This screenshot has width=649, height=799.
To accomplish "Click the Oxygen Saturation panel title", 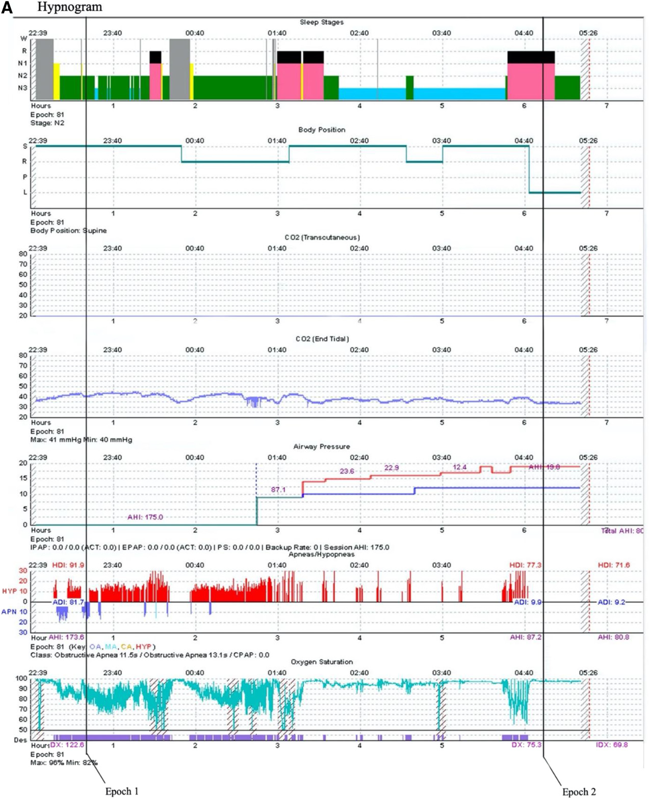I will coord(321,662).
